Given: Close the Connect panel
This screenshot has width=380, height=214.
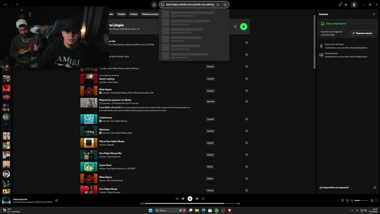Looking at the screenshot, I should (374, 14).
